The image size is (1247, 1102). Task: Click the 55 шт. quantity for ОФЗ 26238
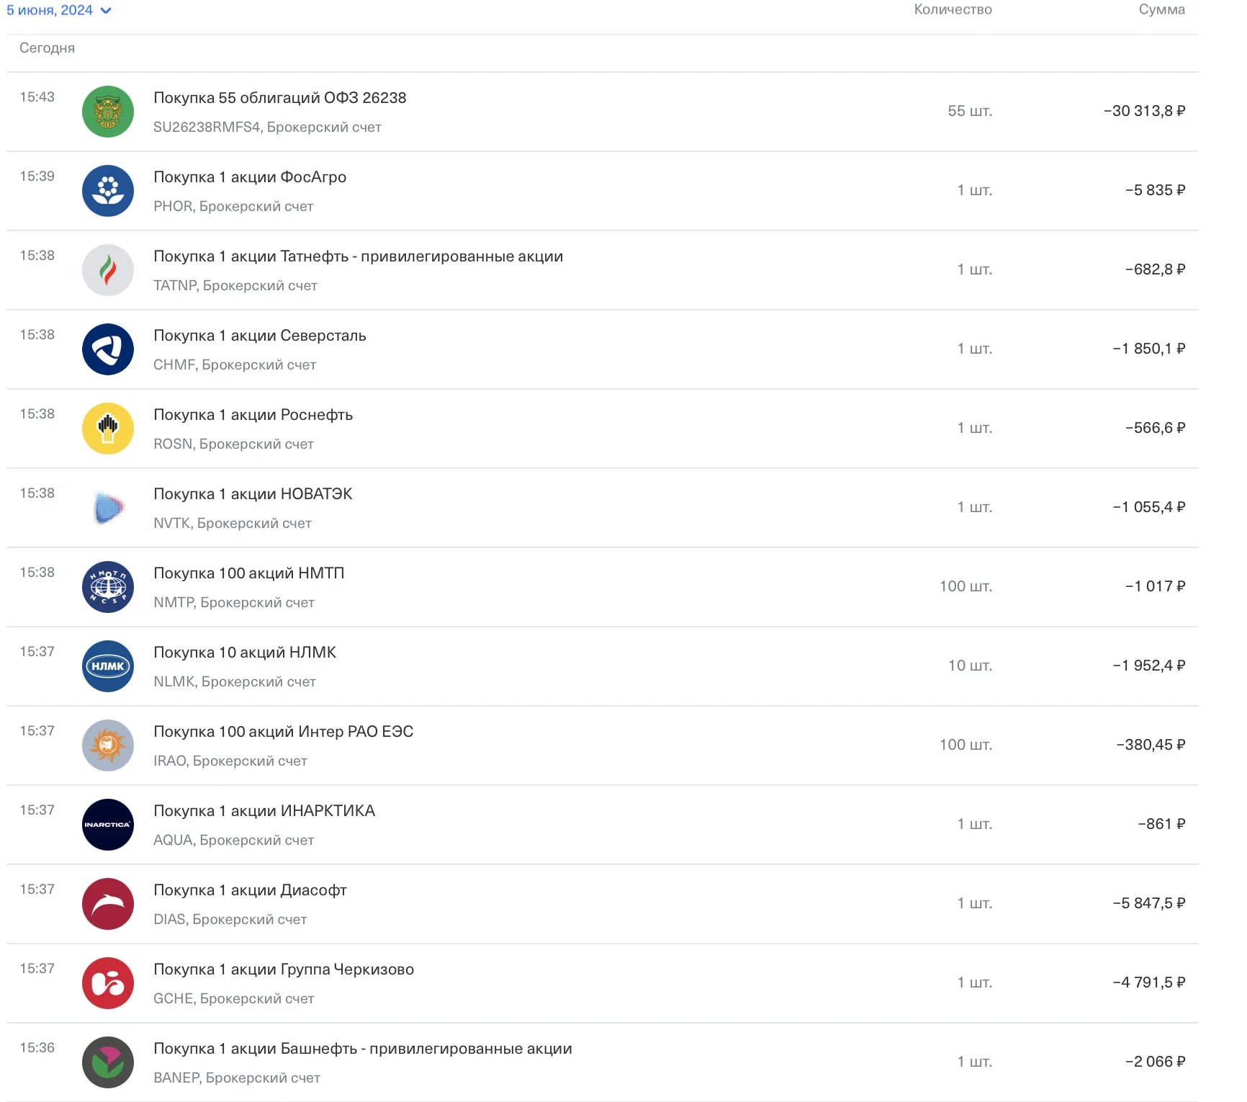coord(970,111)
